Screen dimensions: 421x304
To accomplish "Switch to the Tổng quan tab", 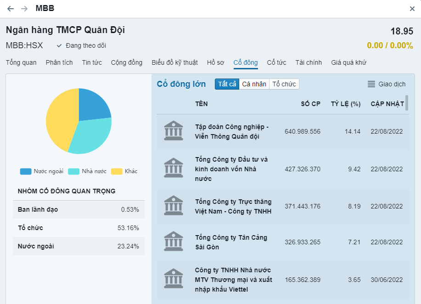I will click(21, 62).
